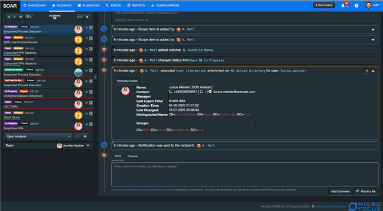Viewport: 383px width, 211px height.
Task: Click info icon on C&C Traffic row
Action: [91, 103]
